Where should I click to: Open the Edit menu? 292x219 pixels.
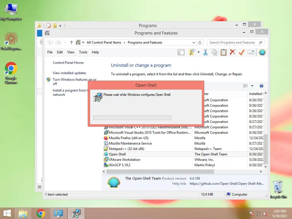tap(60, 52)
